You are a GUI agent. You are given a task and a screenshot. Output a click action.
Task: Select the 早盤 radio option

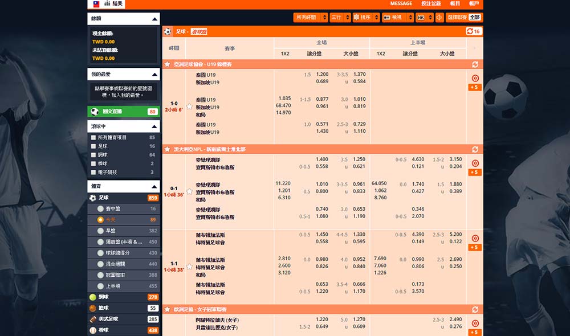pos(101,231)
